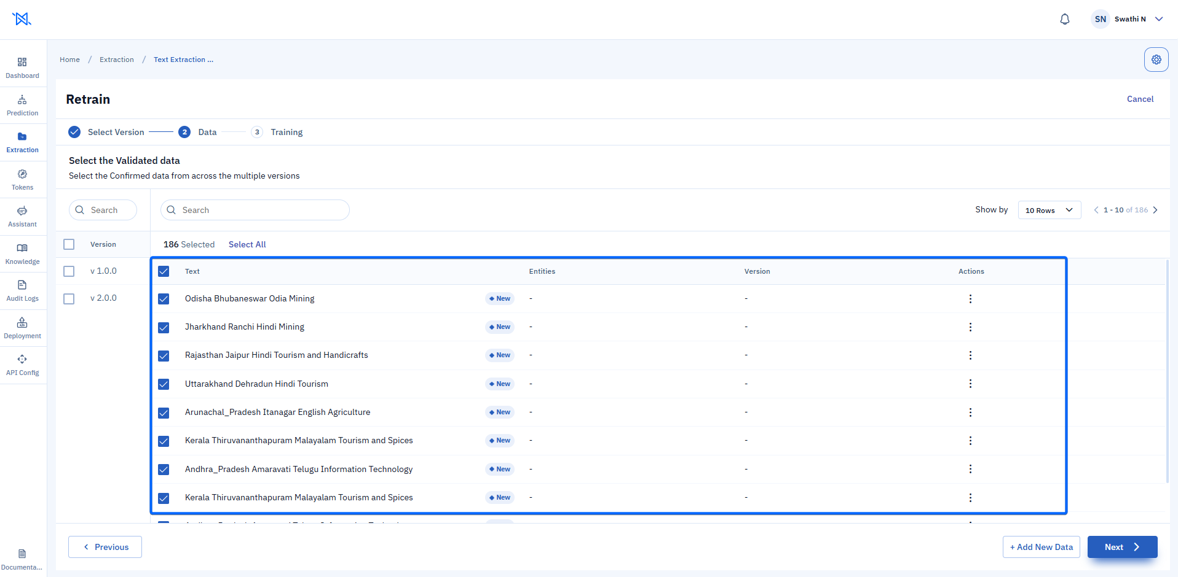
Task: Toggle the Version header checkbox
Action: [x=69, y=244]
